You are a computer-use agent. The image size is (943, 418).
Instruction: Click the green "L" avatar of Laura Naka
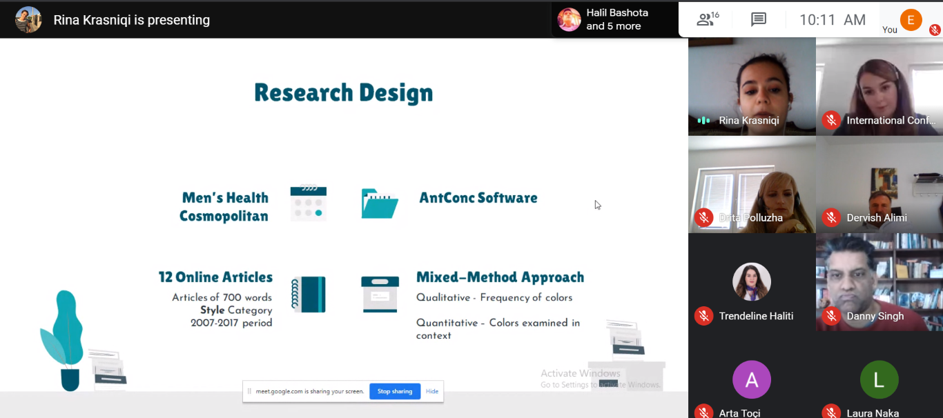coord(879,379)
